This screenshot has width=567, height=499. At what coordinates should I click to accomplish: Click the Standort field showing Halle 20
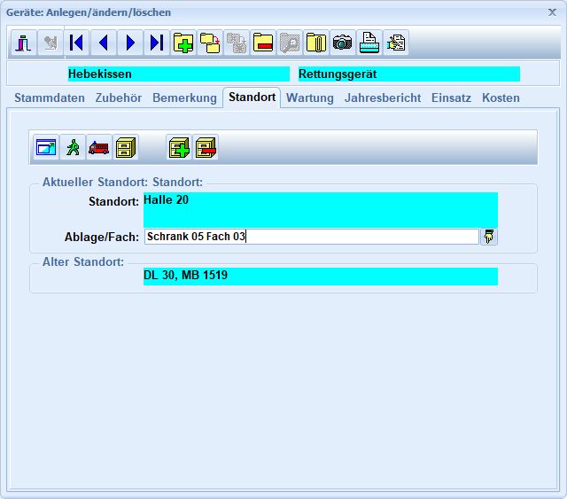click(x=321, y=210)
